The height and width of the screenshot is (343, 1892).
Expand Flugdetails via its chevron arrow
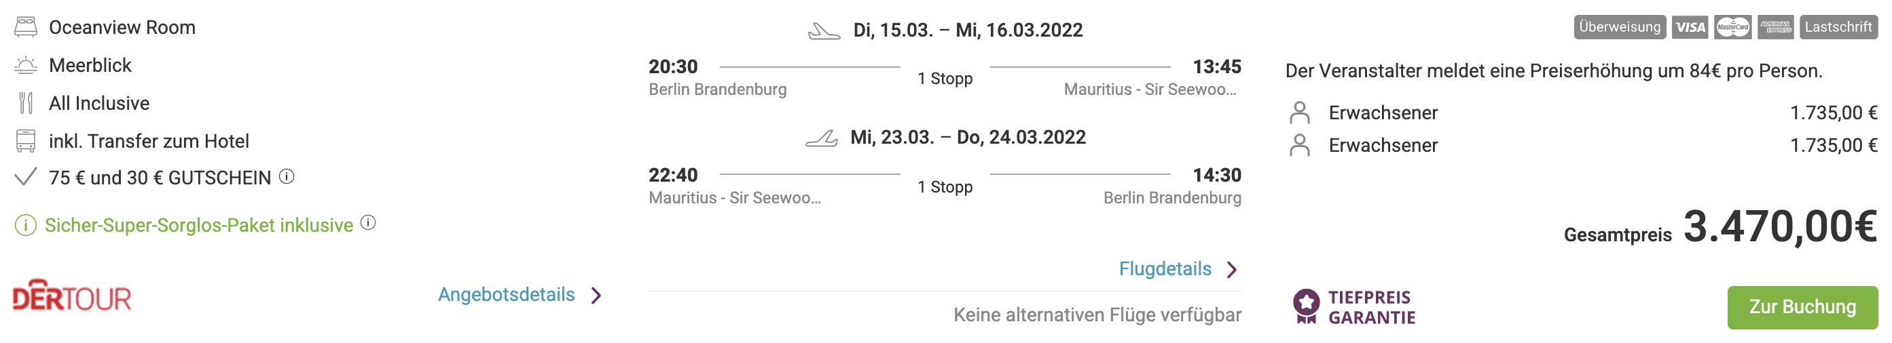[x=1233, y=270]
